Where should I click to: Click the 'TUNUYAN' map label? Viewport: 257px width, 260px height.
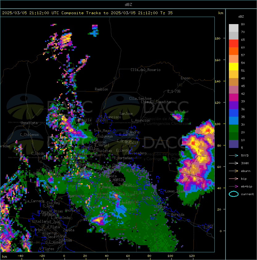[x=65, y=241]
